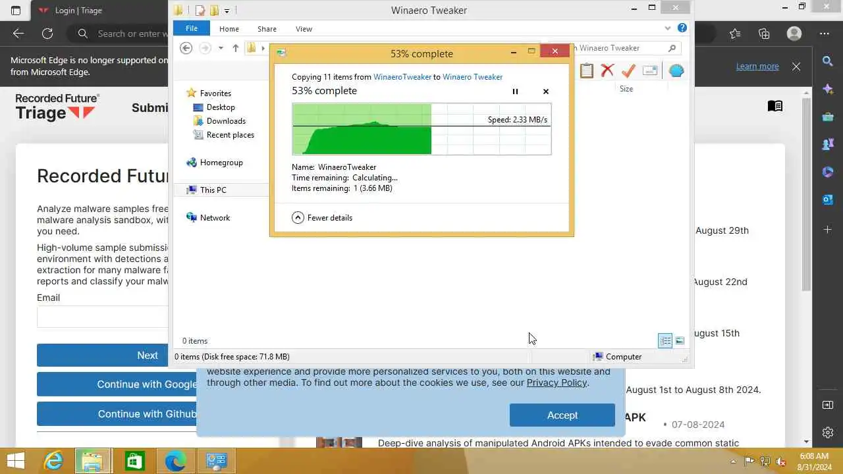
Task: Open Edge sidebar Microsoft 365 icon
Action: [828, 172]
